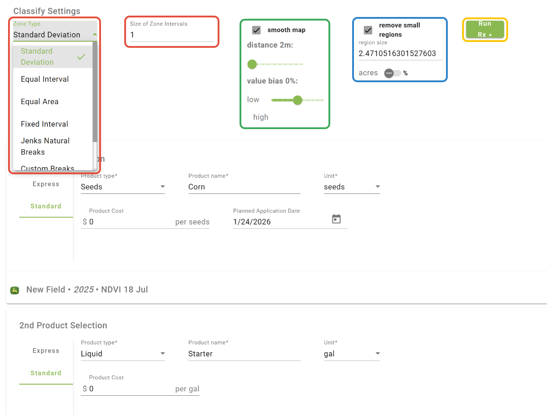Image resolution: width=547 pixels, height=415 pixels.
Task: Click the Corn product name field
Action: (244, 187)
